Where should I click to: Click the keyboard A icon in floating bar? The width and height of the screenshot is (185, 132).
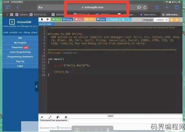tap(77, 130)
